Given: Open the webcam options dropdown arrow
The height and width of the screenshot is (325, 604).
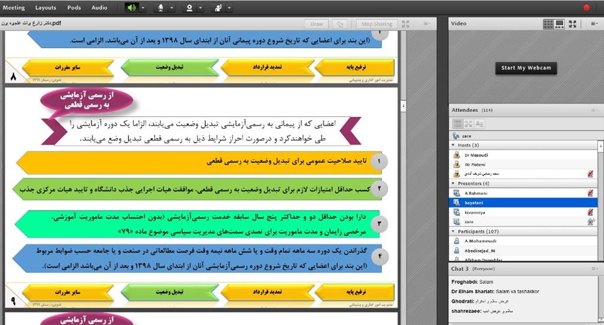Looking at the screenshot, I should coord(201,8).
